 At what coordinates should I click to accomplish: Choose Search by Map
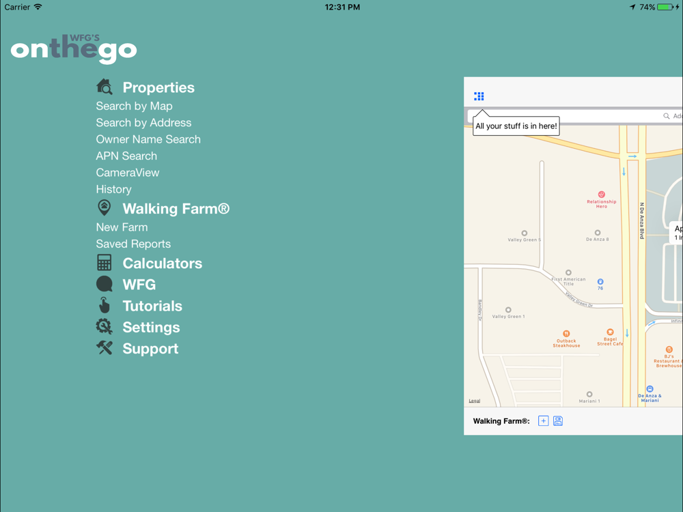tap(134, 106)
